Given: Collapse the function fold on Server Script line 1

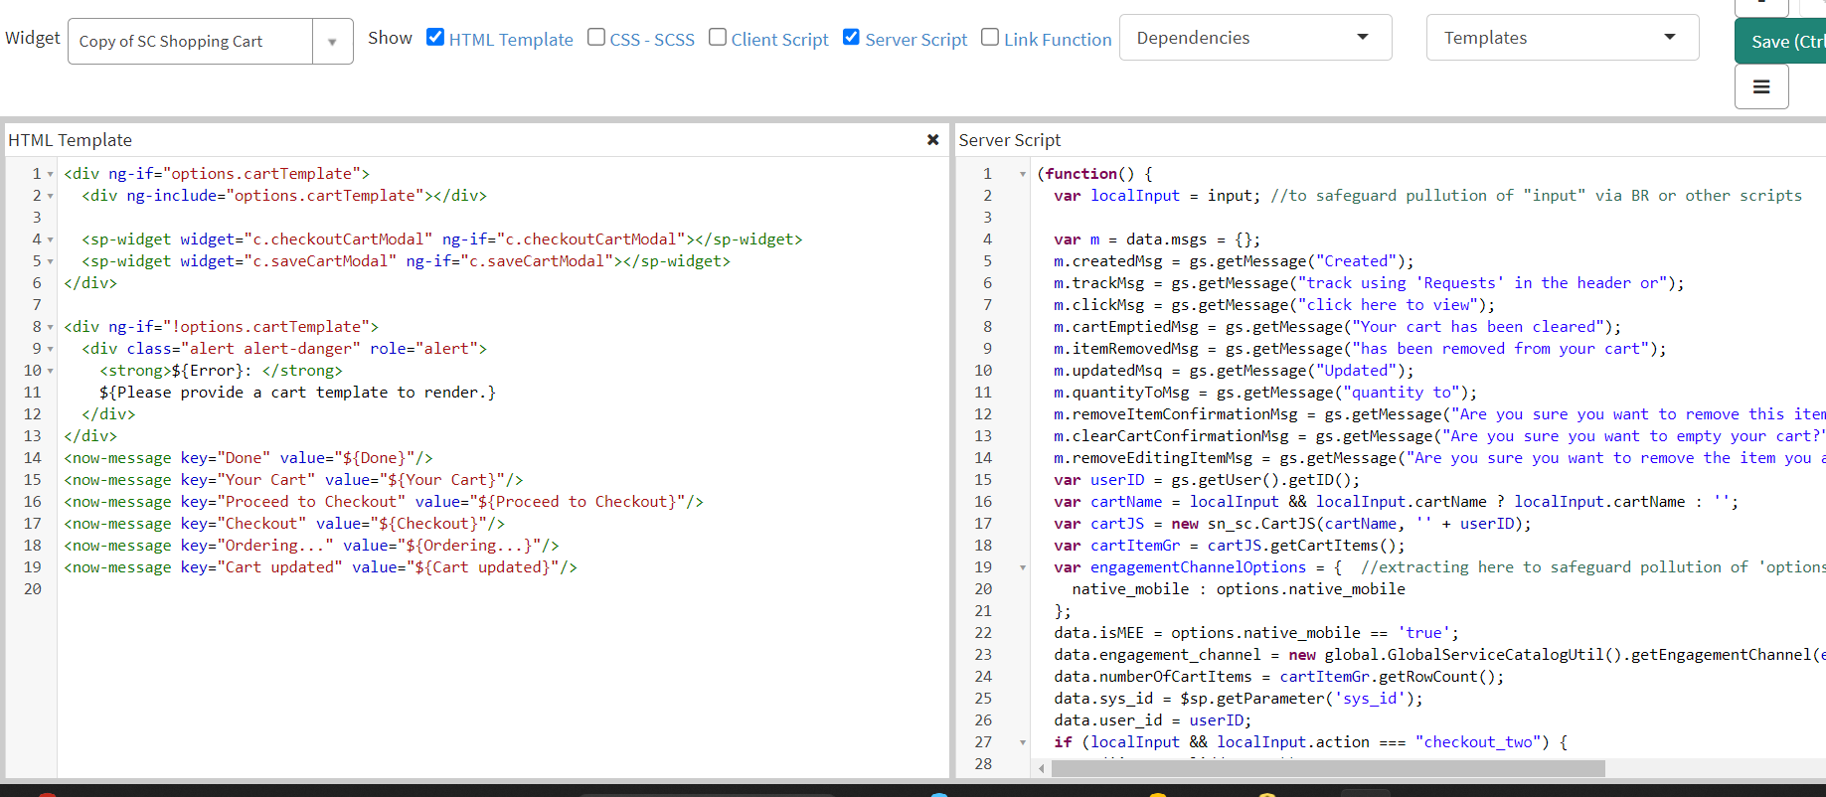Looking at the screenshot, I should pos(1023,174).
